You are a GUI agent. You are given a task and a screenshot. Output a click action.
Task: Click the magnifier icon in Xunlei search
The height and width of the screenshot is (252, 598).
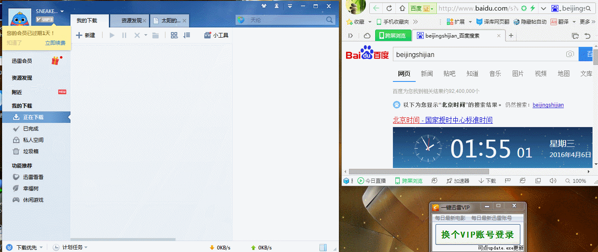click(x=330, y=20)
